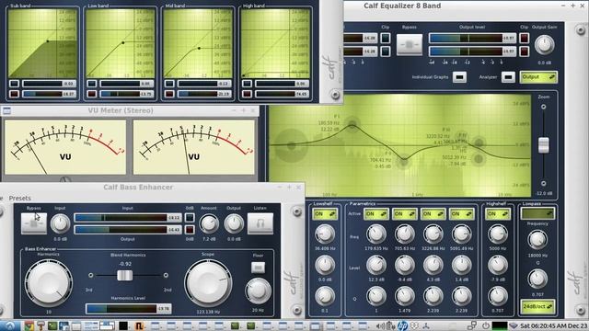
Task: Click the volume speaker icon in system tray
Action: click(x=380, y=325)
